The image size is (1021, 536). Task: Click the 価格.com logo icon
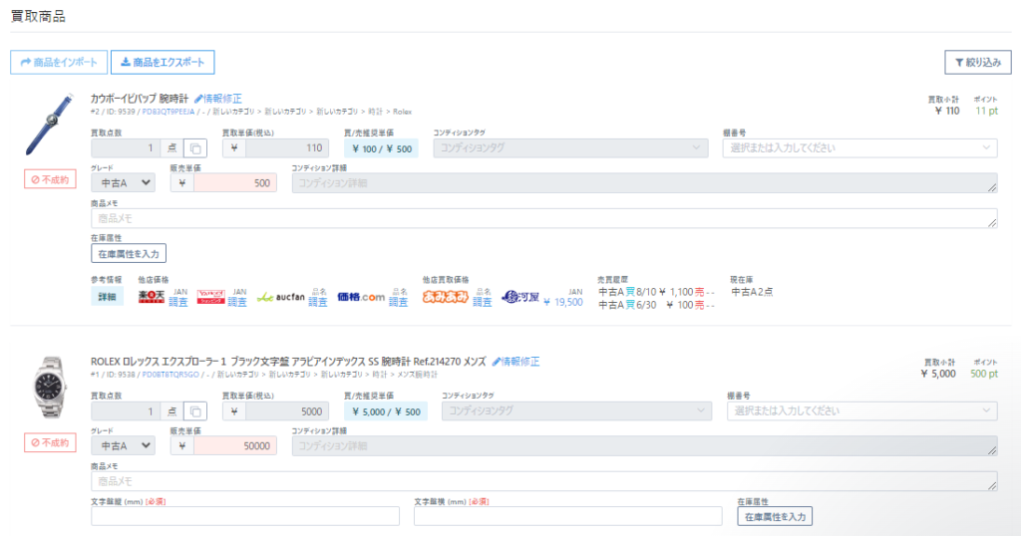tap(361, 297)
